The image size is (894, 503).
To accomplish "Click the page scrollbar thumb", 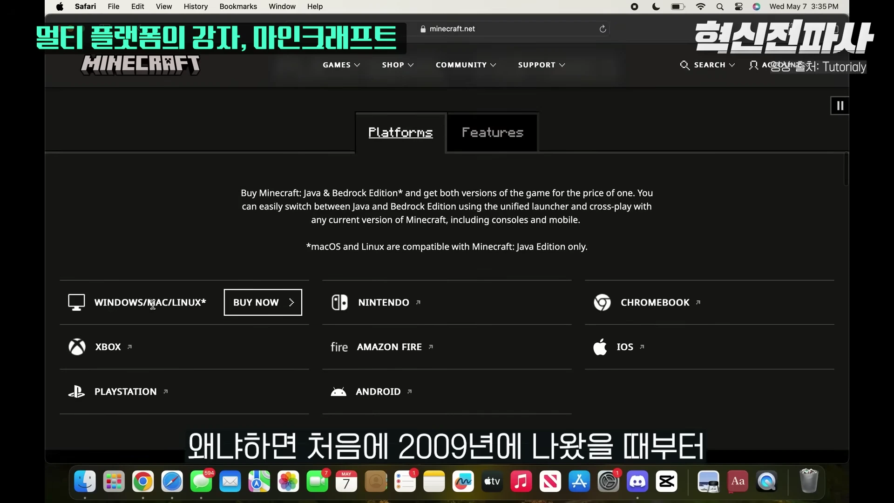I will (x=846, y=169).
